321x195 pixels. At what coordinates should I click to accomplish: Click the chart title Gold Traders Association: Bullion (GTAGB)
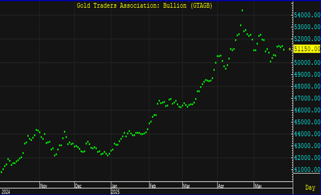145,6
